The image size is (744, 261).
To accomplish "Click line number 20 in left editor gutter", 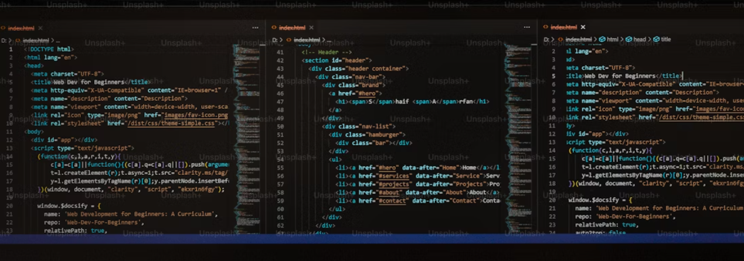I will point(10,206).
